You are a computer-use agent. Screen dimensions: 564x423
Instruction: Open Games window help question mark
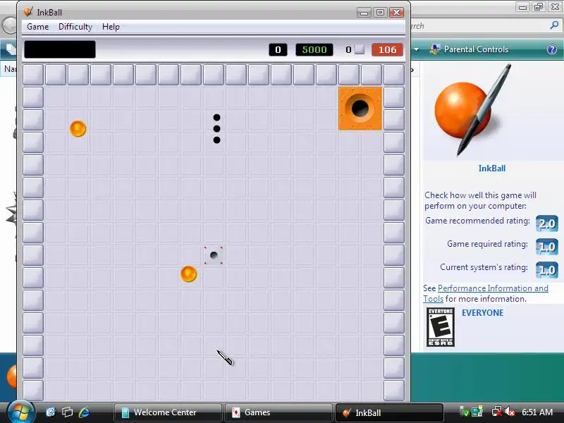(x=552, y=49)
